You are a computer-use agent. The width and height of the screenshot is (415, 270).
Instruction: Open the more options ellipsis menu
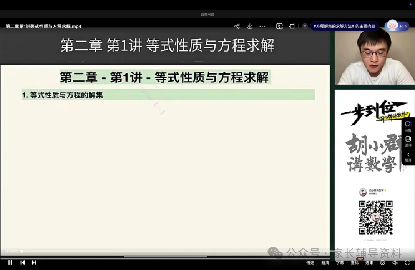(x=262, y=26)
